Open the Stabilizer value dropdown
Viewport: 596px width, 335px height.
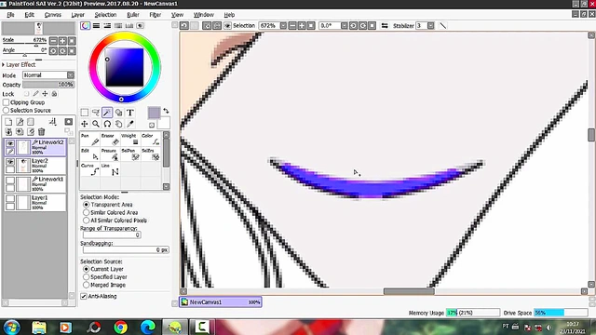pyautogui.click(x=430, y=25)
